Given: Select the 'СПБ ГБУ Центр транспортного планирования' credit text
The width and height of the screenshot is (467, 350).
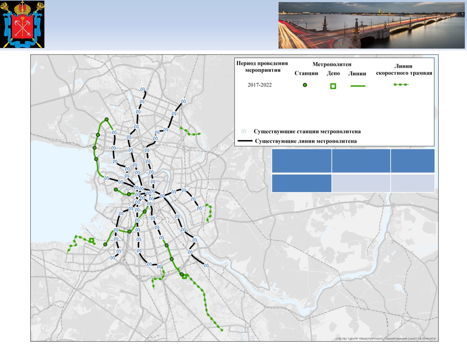Looking at the screenshot, I should point(386,339).
